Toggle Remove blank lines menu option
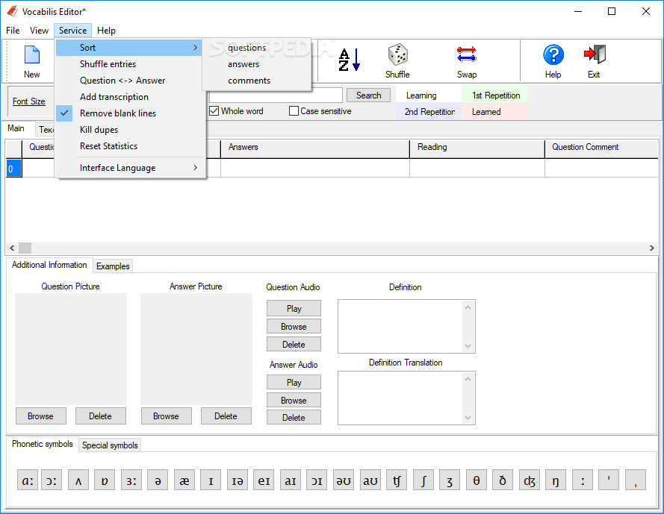This screenshot has width=664, height=514. (130, 113)
